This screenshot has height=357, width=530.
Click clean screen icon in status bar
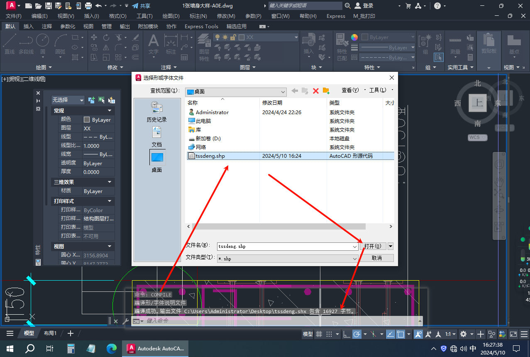(513, 334)
